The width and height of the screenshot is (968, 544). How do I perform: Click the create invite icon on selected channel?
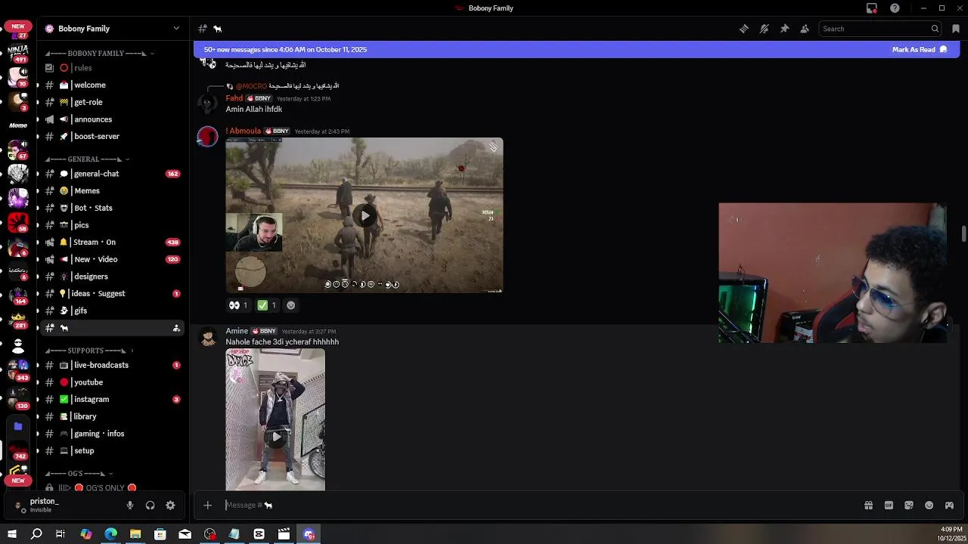coord(176,328)
